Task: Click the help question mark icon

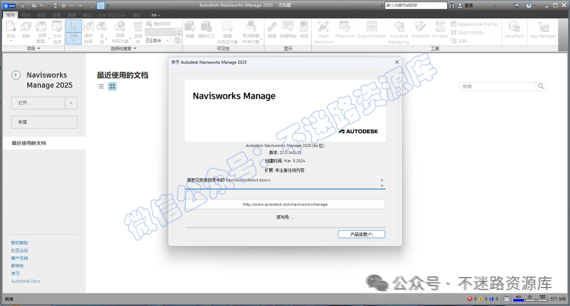Action: (528, 5)
